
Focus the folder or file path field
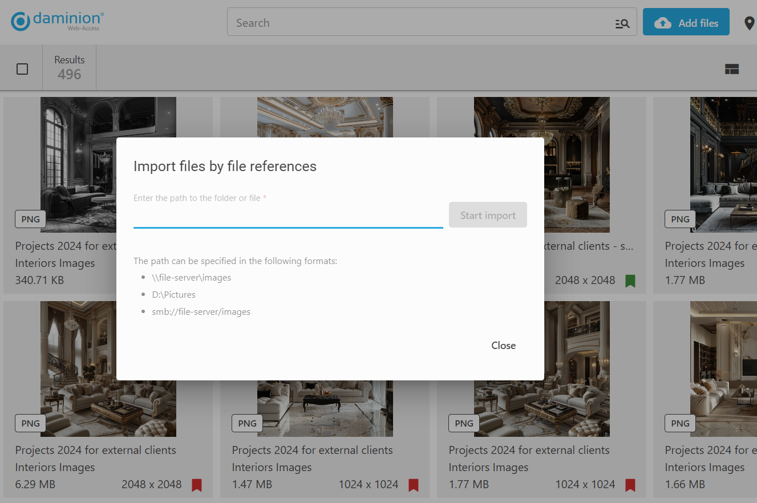pos(288,217)
